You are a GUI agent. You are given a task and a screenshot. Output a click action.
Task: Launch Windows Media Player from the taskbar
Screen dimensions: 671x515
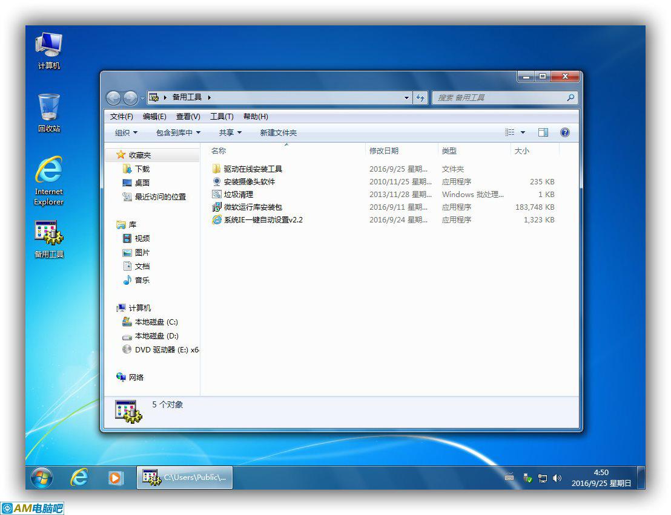[x=115, y=478]
